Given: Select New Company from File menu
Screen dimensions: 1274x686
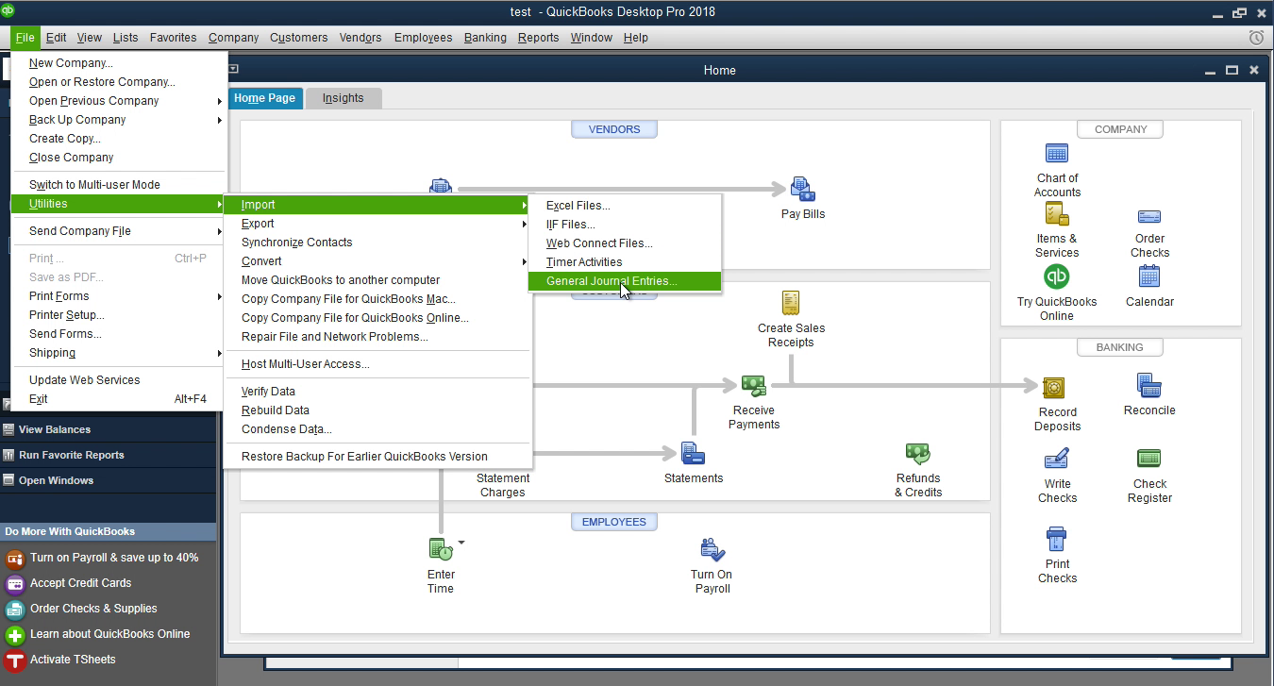Looking at the screenshot, I should coord(119,63).
